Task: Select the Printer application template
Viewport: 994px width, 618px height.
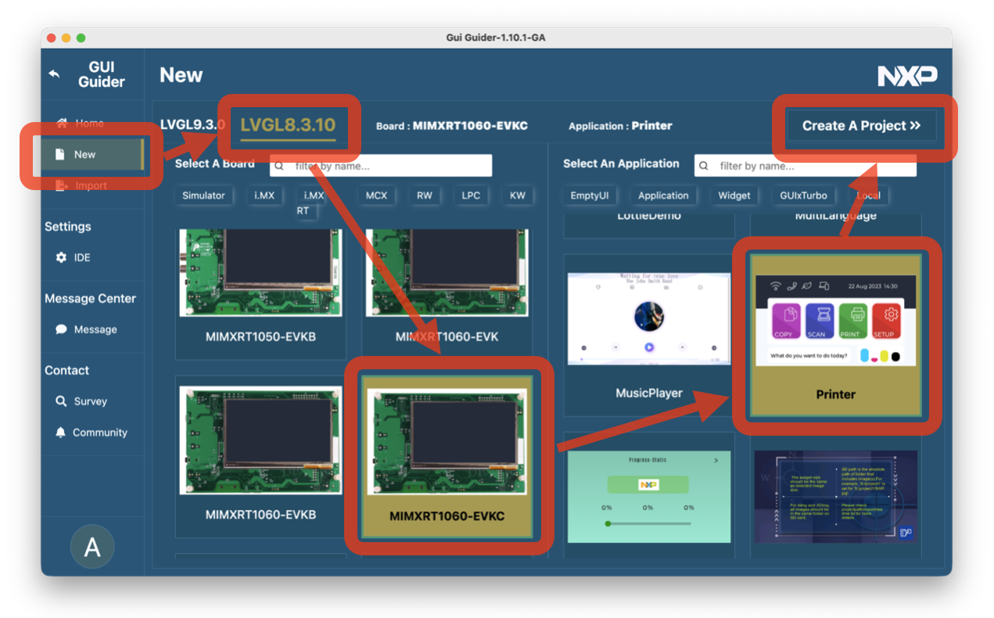Action: [836, 335]
